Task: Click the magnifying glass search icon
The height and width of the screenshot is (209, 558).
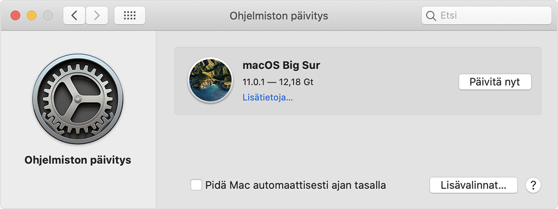Action: (431, 16)
